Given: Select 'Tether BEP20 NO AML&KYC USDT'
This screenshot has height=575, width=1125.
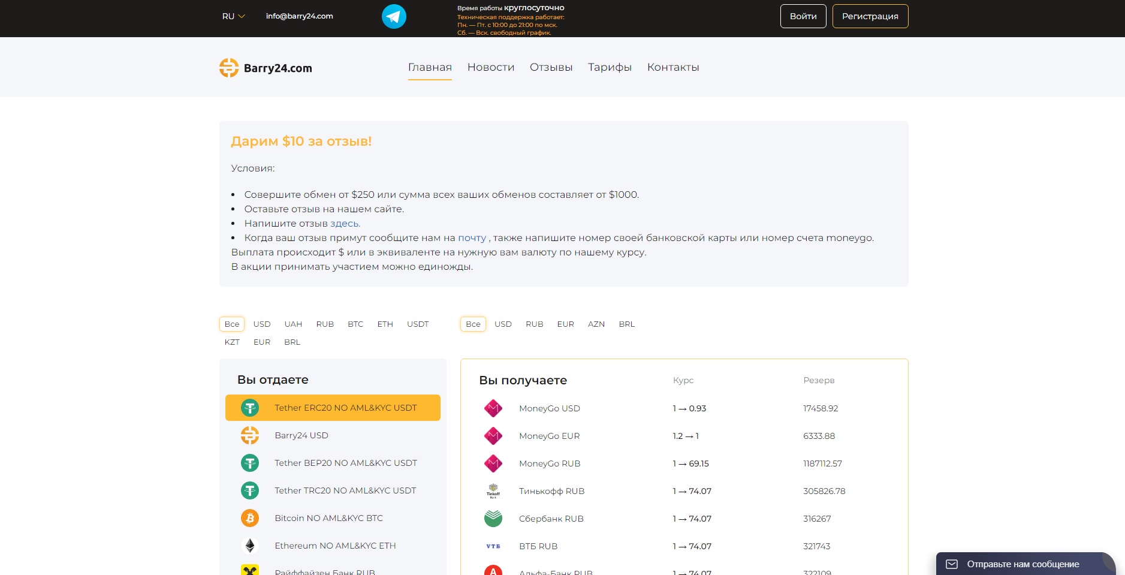Looking at the screenshot, I should 333,463.
